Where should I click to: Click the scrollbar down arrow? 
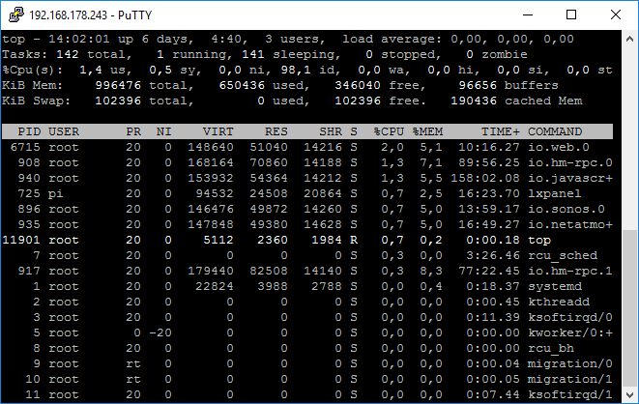pos(629,394)
